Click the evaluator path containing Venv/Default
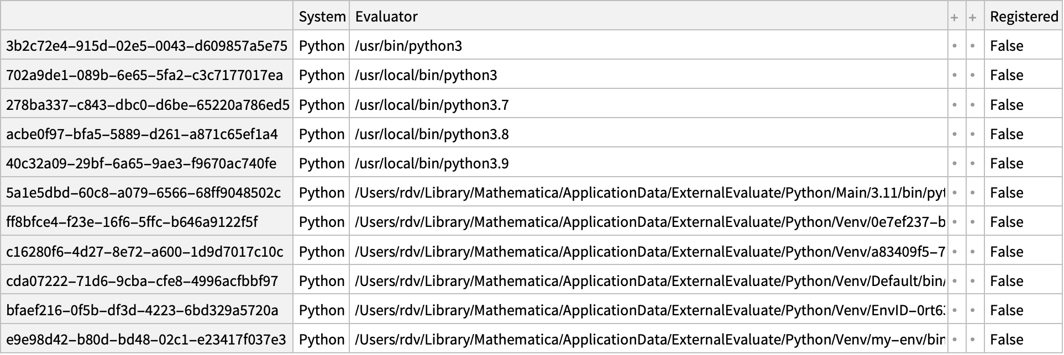 pyautogui.click(x=650, y=281)
